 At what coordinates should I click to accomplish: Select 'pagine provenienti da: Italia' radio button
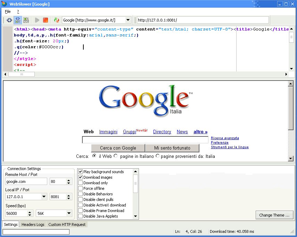click(x=157, y=156)
